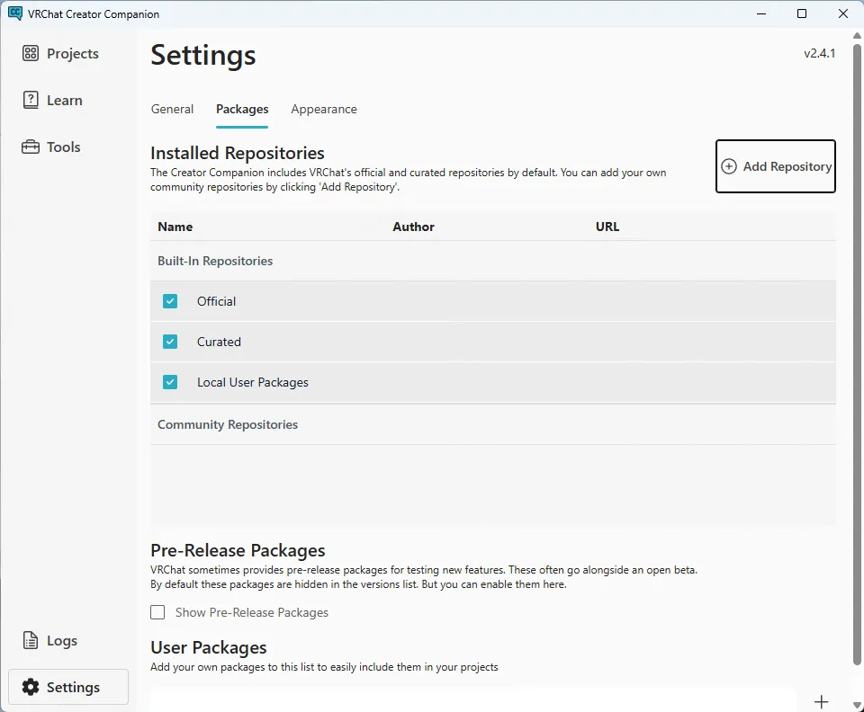The height and width of the screenshot is (712, 864).
Task: Click the scrollbar up arrow
Action: 857,35
